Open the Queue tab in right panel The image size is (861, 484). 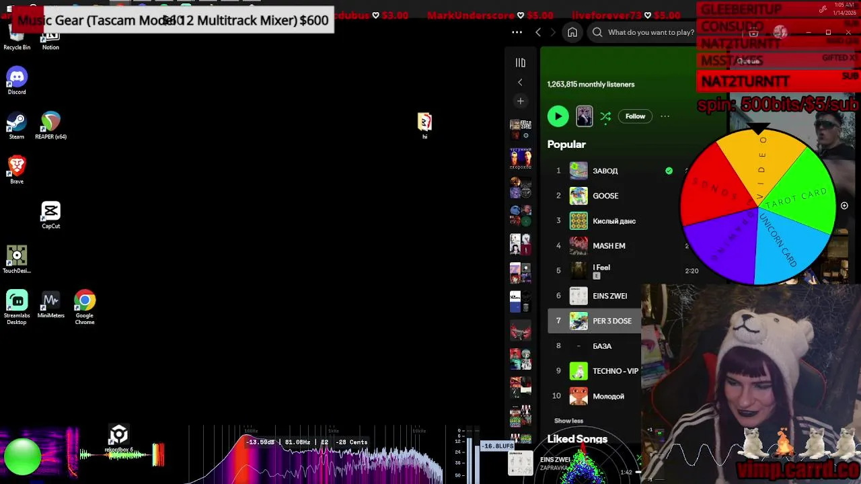tap(748, 61)
